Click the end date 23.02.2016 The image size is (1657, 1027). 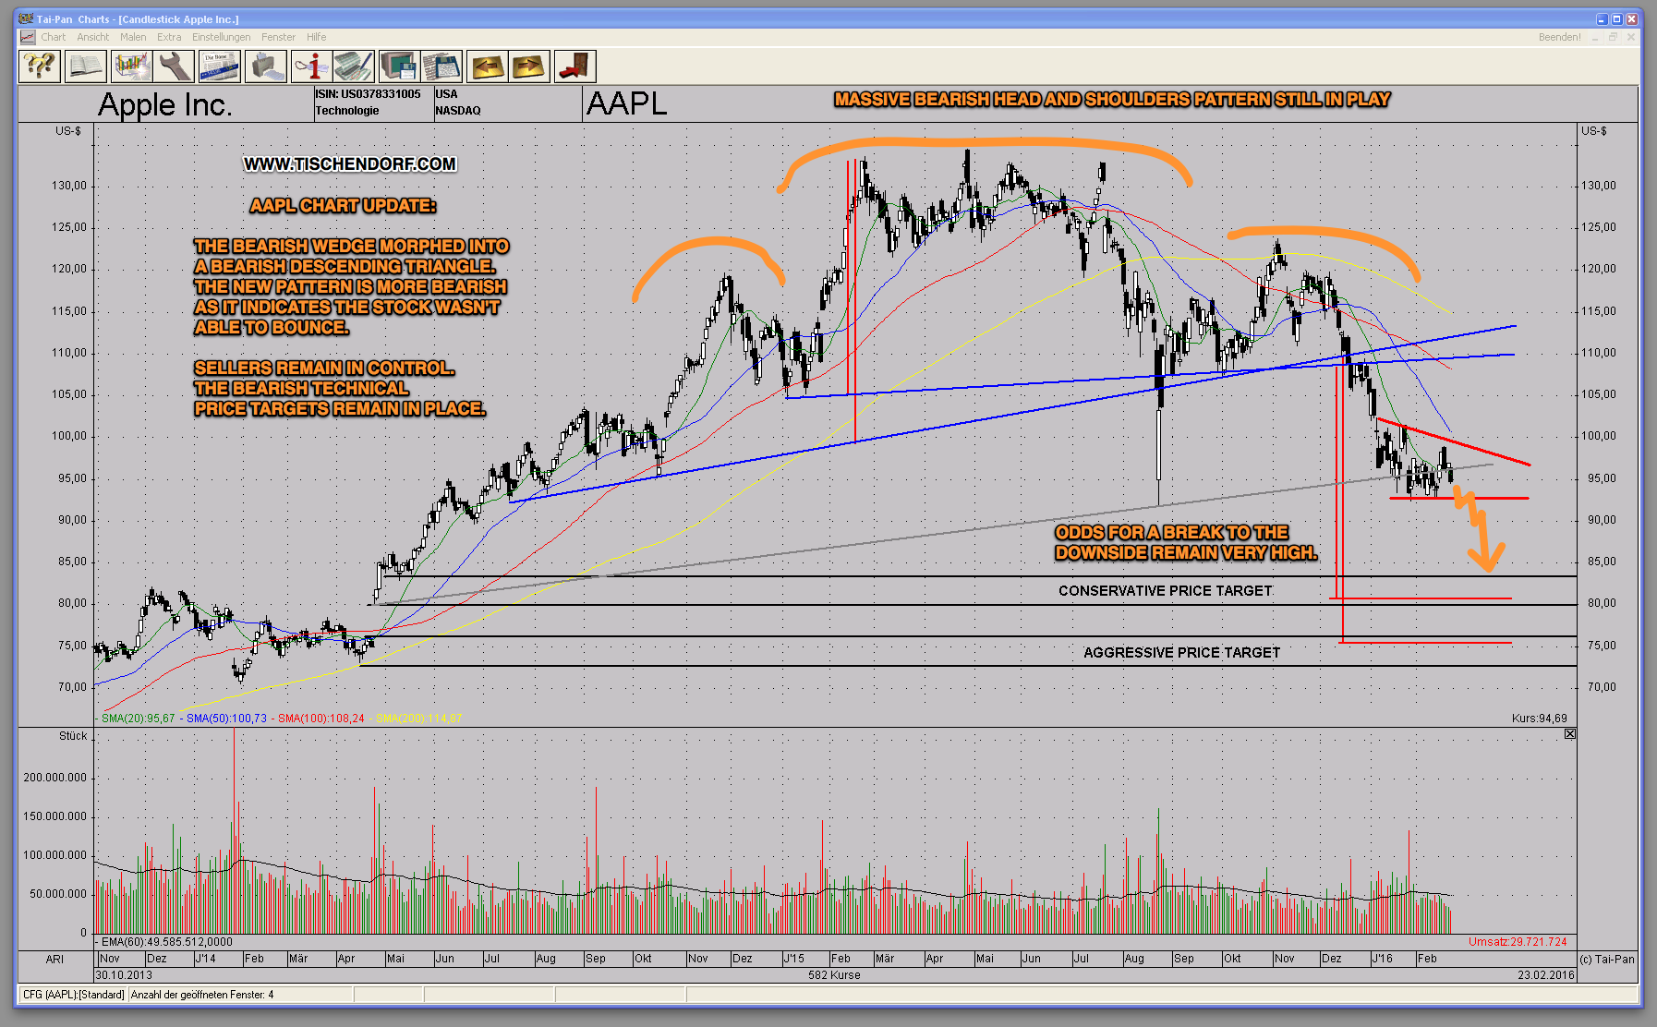point(1546,975)
